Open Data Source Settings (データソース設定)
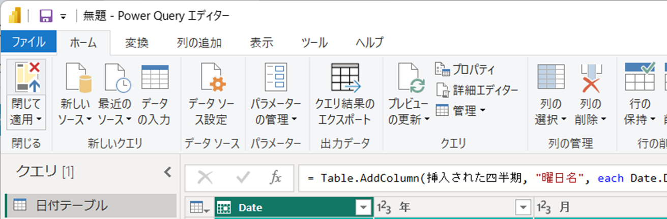The image size is (667, 219). coord(211,78)
